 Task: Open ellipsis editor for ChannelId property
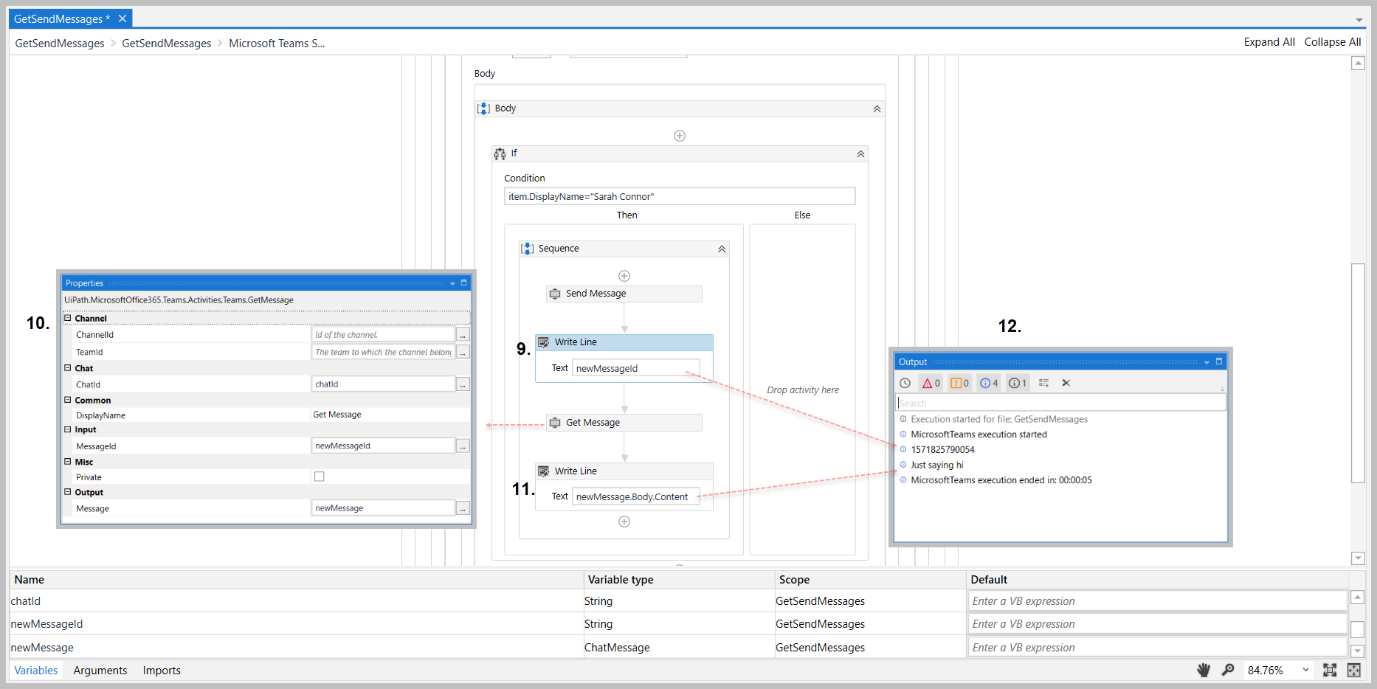[x=463, y=335]
